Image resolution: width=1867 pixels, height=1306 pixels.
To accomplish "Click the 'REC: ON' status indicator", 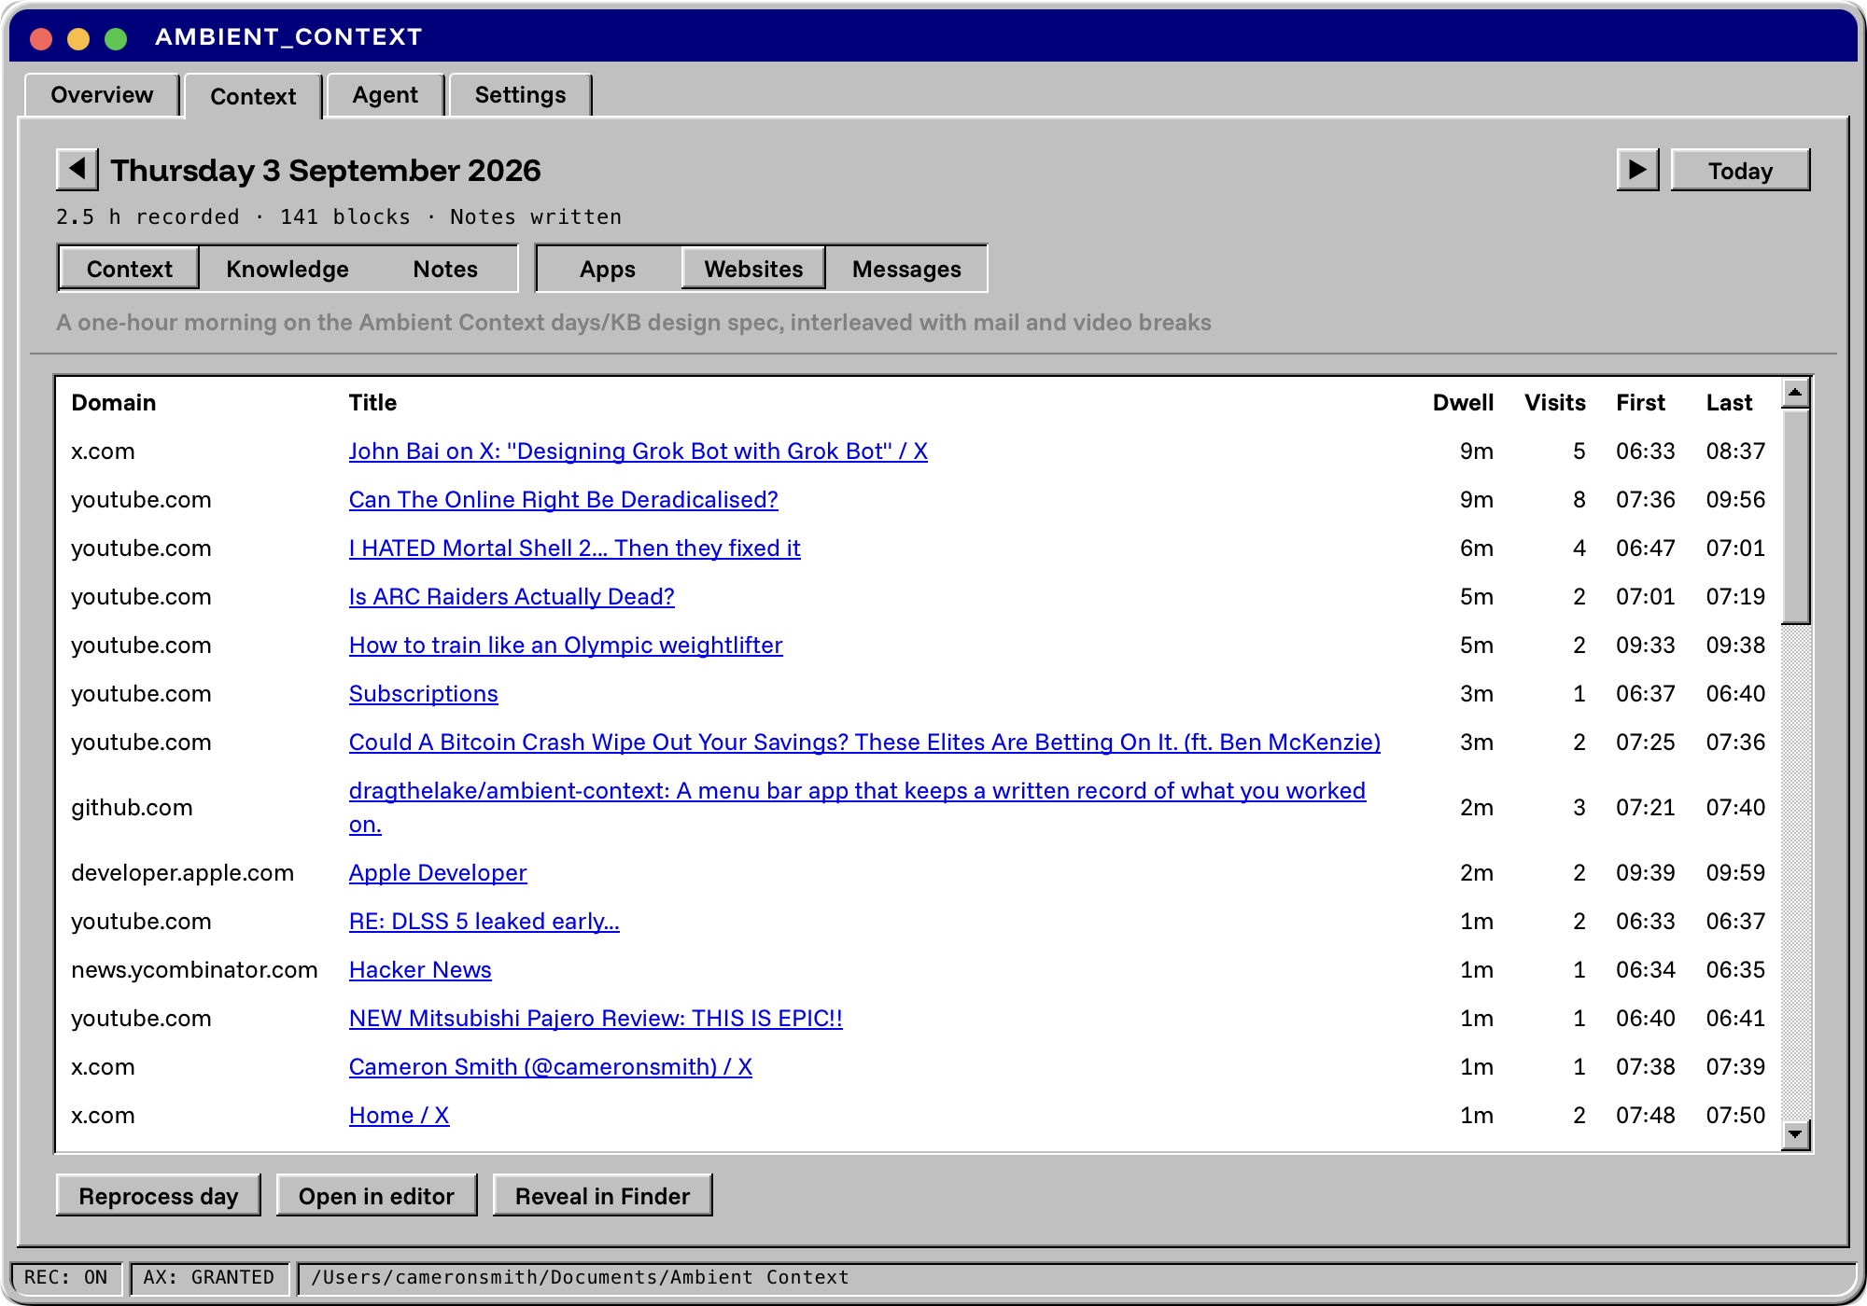I will (66, 1277).
